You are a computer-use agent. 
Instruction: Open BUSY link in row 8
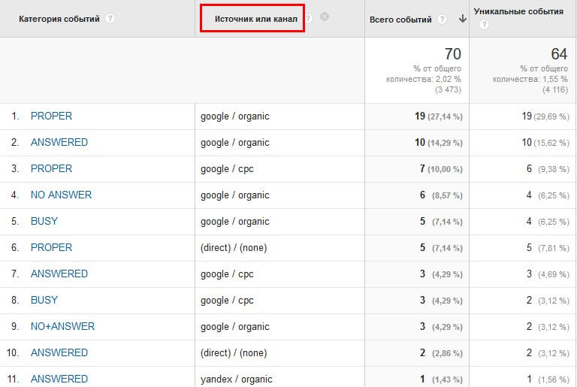coord(44,300)
